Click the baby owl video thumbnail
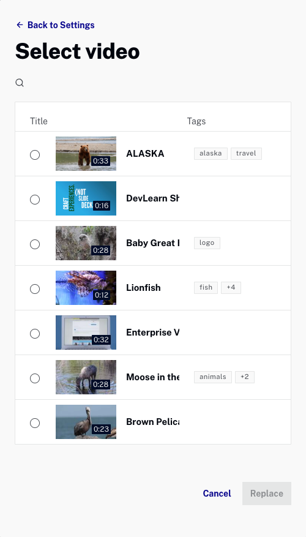Viewport: 306px width, 537px height. 86,243
